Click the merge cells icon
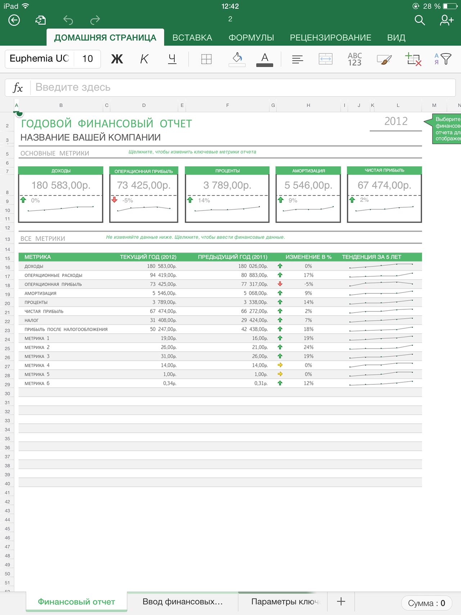The height and width of the screenshot is (615, 461). [326, 59]
